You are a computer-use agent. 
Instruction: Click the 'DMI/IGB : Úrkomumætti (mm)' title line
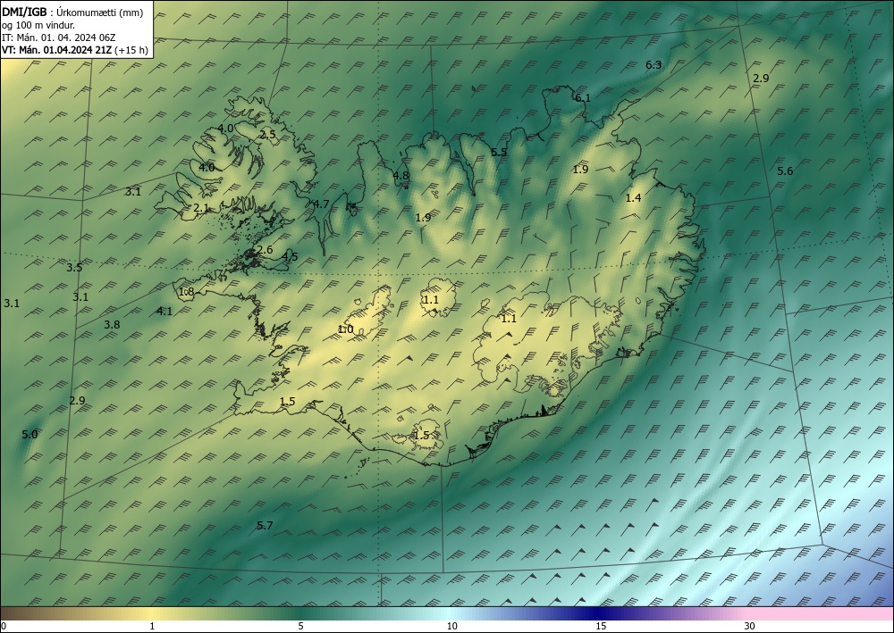72,12
